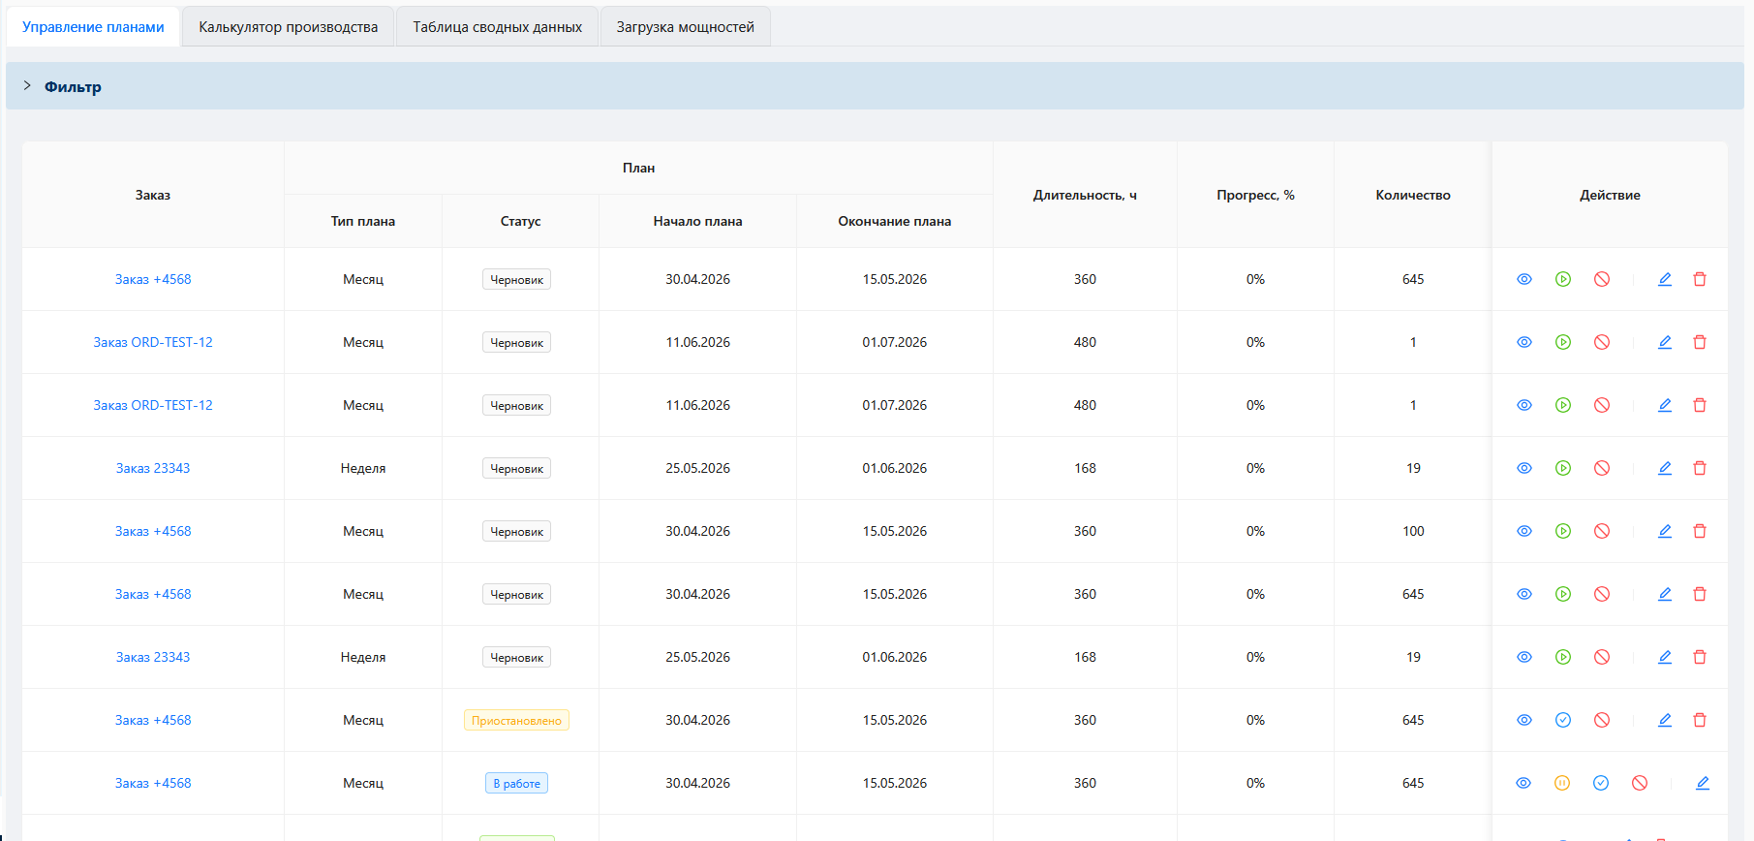Edit the topmost Заказ +4568 plan
The height and width of the screenshot is (841, 1754).
point(1665,279)
